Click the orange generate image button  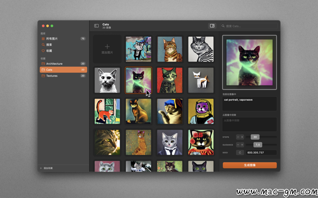[x=249, y=165]
